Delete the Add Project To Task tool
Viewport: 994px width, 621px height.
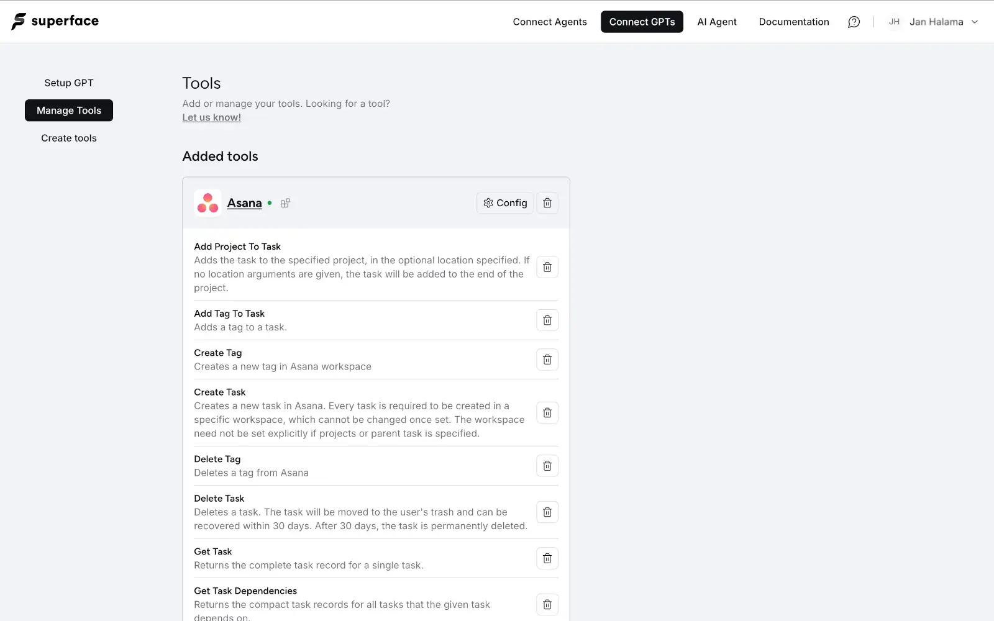pyautogui.click(x=547, y=267)
